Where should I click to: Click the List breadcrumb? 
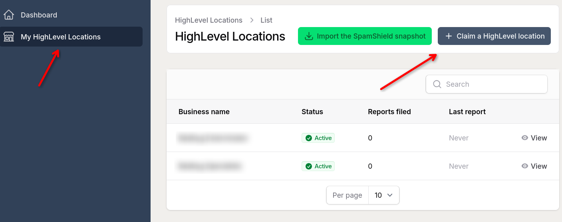tap(266, 20)
